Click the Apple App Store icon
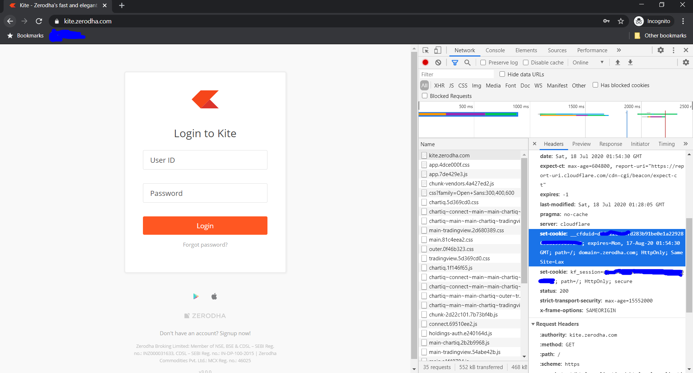 point(214,296)
